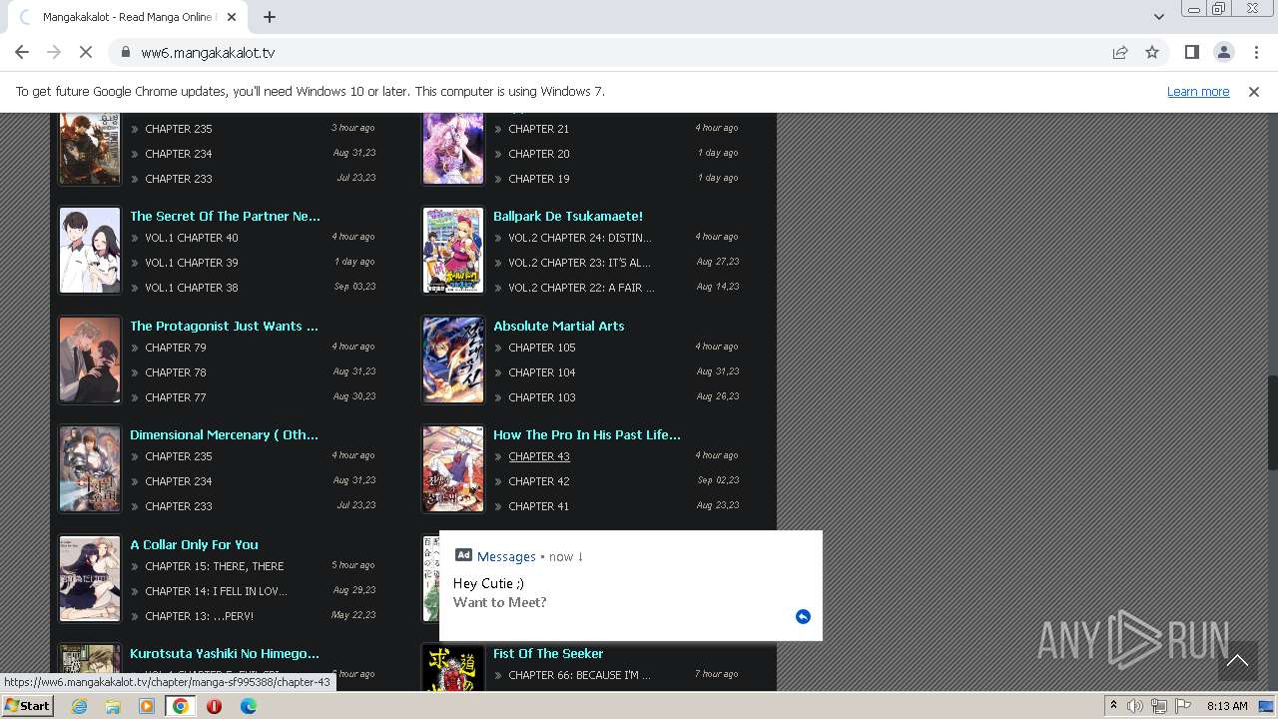Viewport: 1278px width, 719px height.
Task: Open volume speaker tray icon
Action: [x=1134, y=706]
